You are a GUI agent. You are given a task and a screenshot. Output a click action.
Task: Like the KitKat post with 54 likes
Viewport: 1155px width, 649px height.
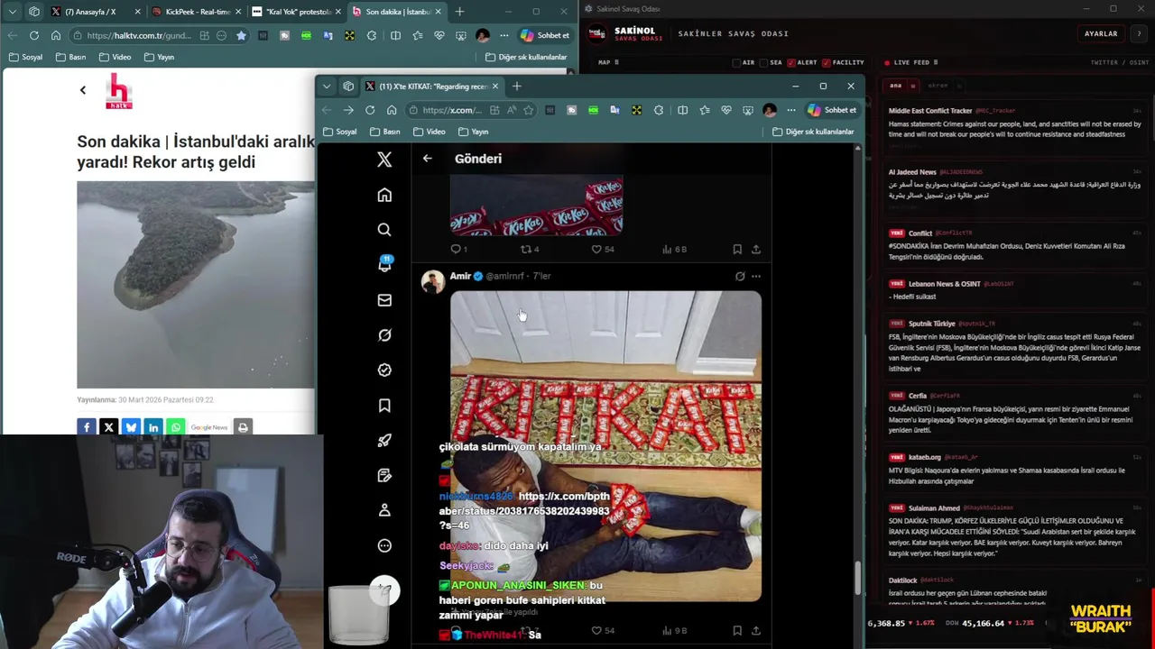click(602, 249)
